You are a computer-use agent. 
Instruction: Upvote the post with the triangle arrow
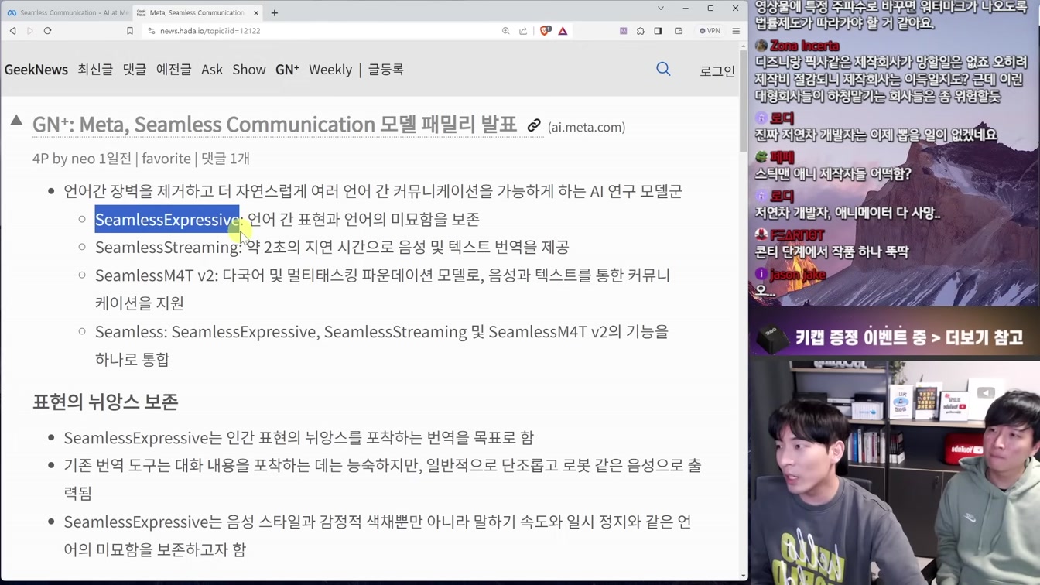(16, 120)
